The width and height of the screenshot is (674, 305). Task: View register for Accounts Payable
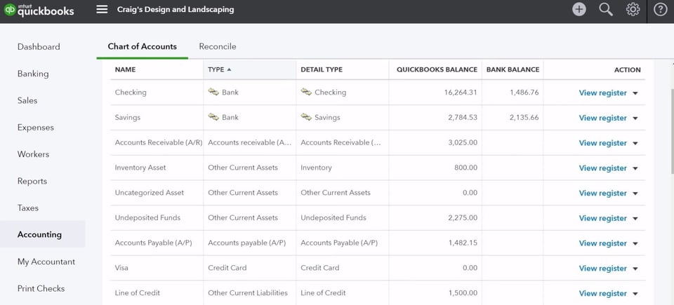602,243
